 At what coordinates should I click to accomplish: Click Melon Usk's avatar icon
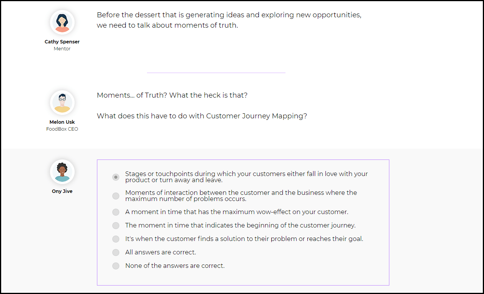[x=62, y=103]
